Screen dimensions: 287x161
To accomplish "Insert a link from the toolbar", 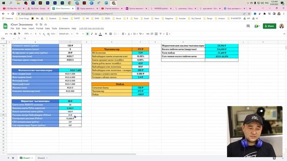I will (x=148, y=34).
